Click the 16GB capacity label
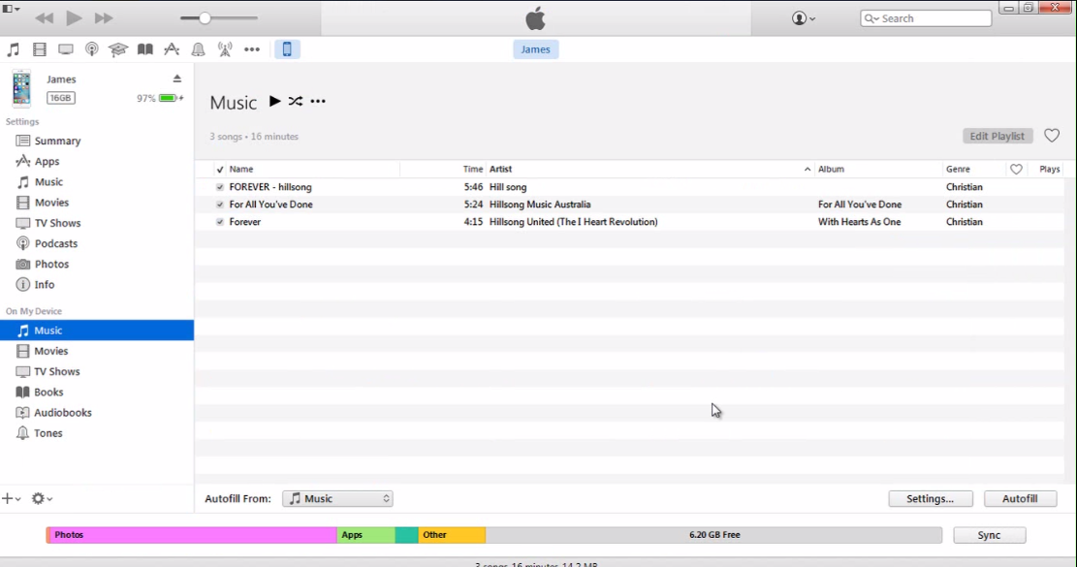1077x567 pixels. pos(60,98)
